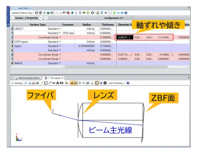
Task: Click the refresh icon in 3D Layout toolbar
Action: [x=26, y=83]
